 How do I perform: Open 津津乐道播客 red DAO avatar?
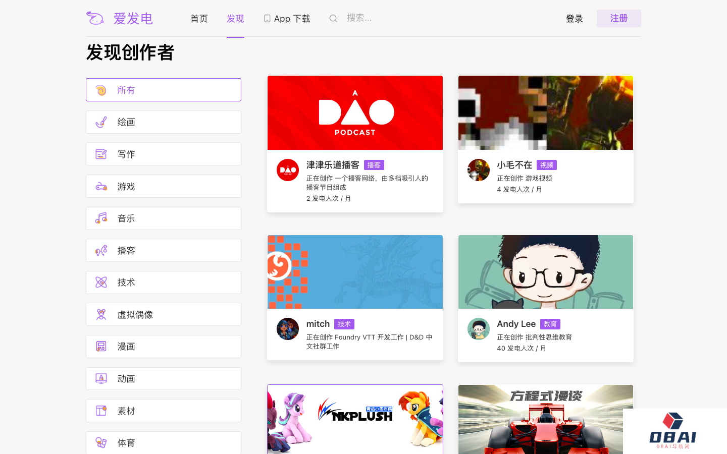(x=288, y=170)
